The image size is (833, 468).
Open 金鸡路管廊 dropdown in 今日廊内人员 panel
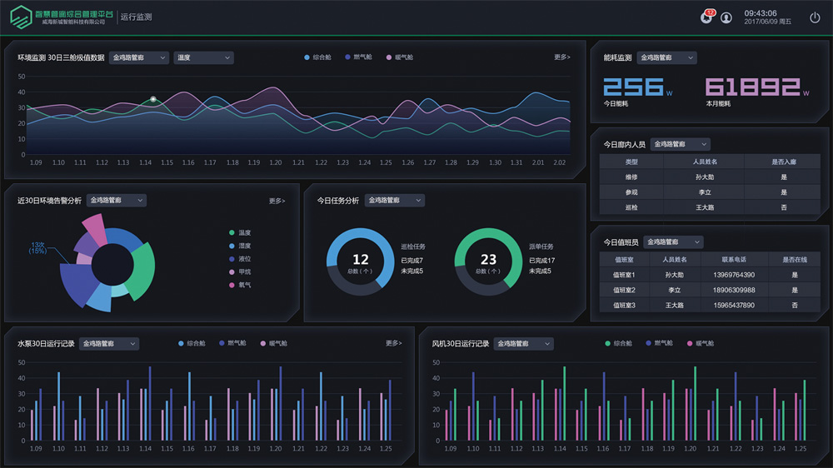point(681,144)
